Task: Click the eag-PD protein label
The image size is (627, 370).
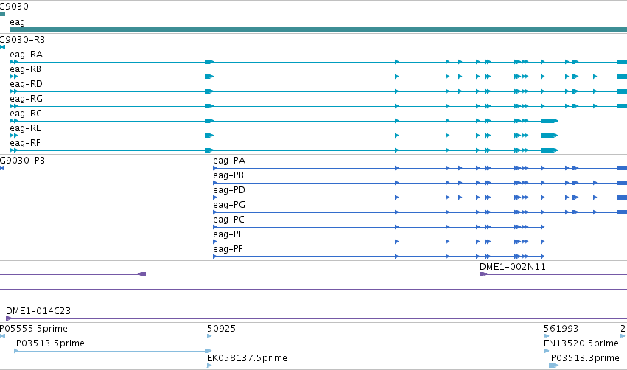Action: point(229,190)
